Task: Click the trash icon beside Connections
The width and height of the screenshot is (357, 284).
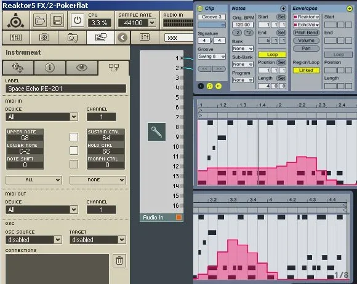Action: coord(119,261)
